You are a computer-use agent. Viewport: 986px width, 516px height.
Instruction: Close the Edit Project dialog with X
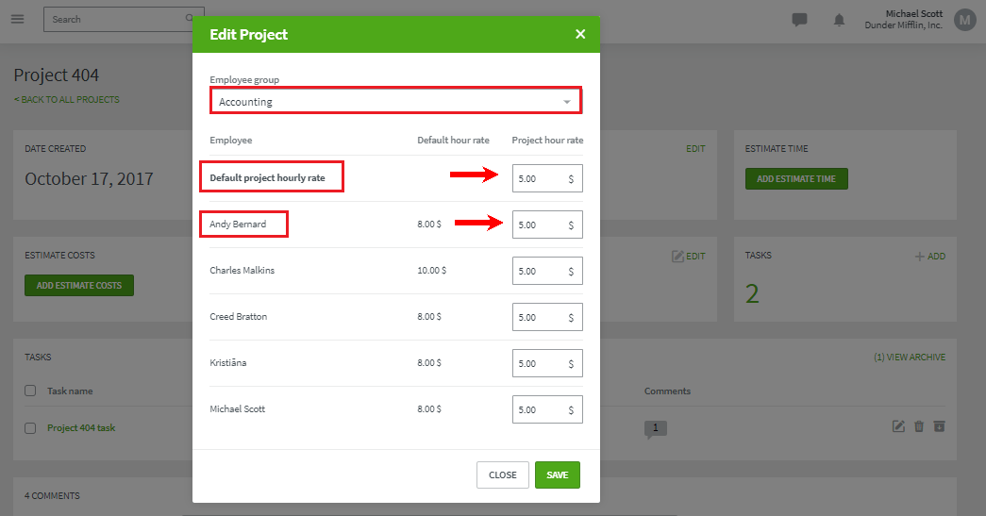[x=580, y=34]
